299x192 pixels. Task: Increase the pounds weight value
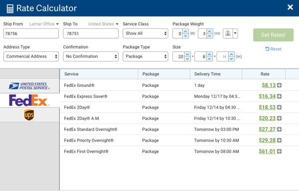pos(185,31)
